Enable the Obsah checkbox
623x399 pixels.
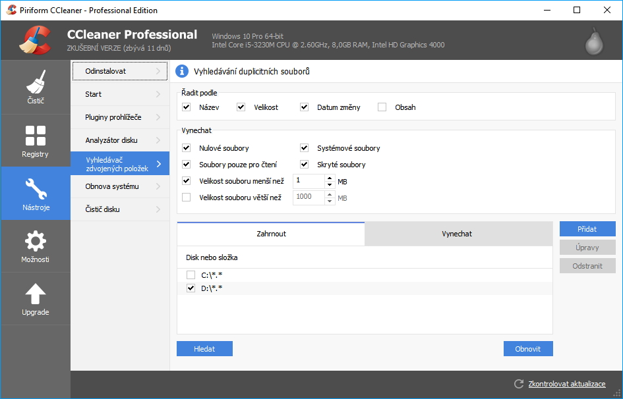click(382, 107)
